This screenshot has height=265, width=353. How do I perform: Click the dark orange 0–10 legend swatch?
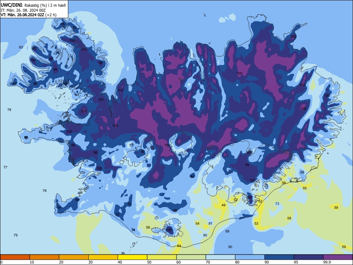pyautogui.click(x=15, y=257)
